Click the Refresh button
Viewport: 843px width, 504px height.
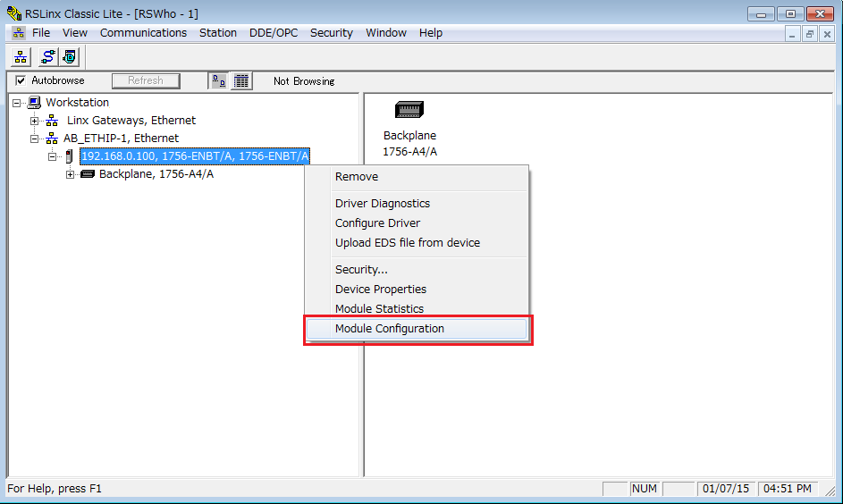(145, 80)
